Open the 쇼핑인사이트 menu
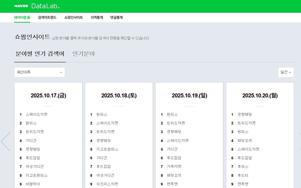This screenshot has height=188, width=301. point(73,17)
